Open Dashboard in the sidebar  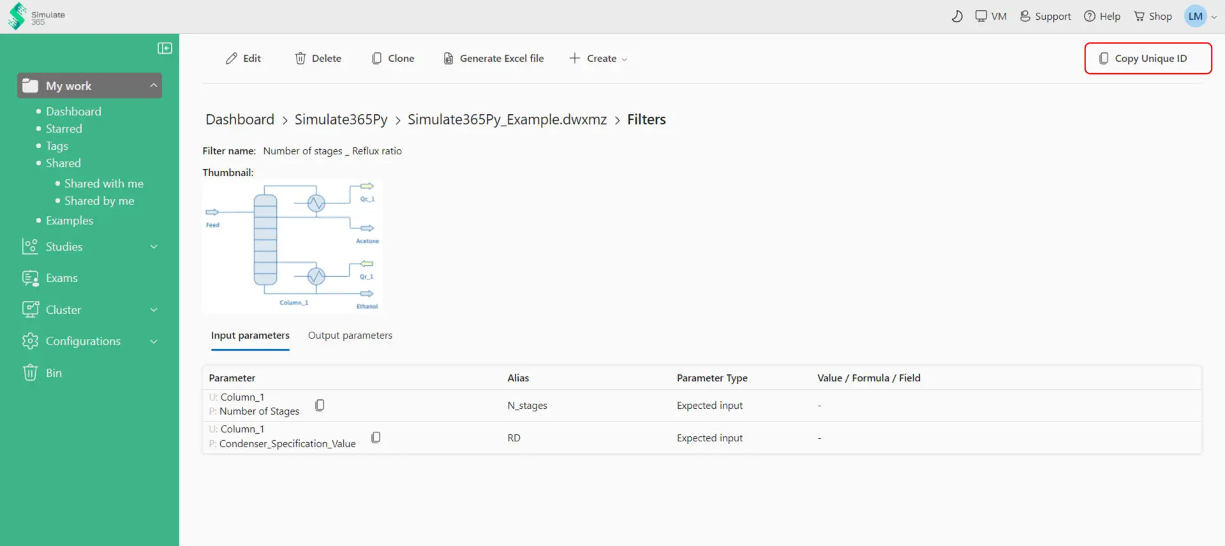73,112
